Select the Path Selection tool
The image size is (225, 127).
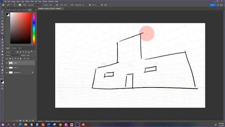(2, 64)
